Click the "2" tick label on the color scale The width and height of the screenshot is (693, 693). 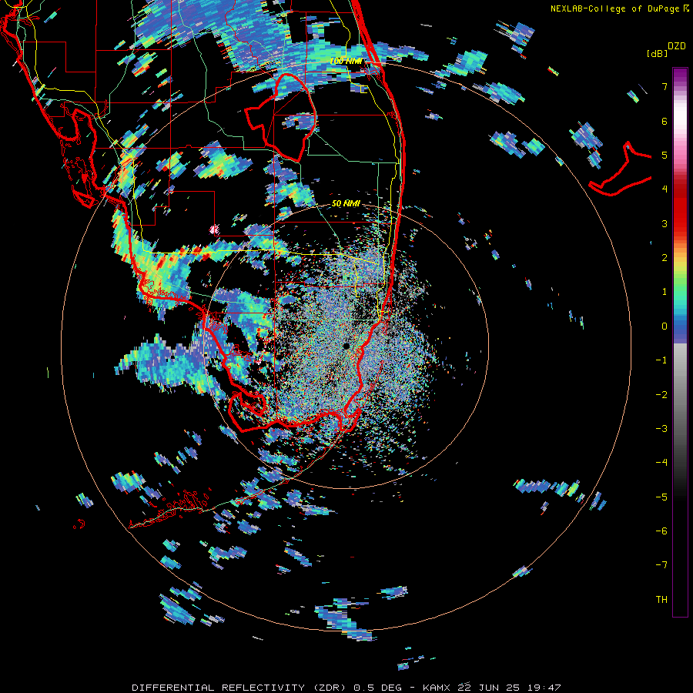[665, 258]
